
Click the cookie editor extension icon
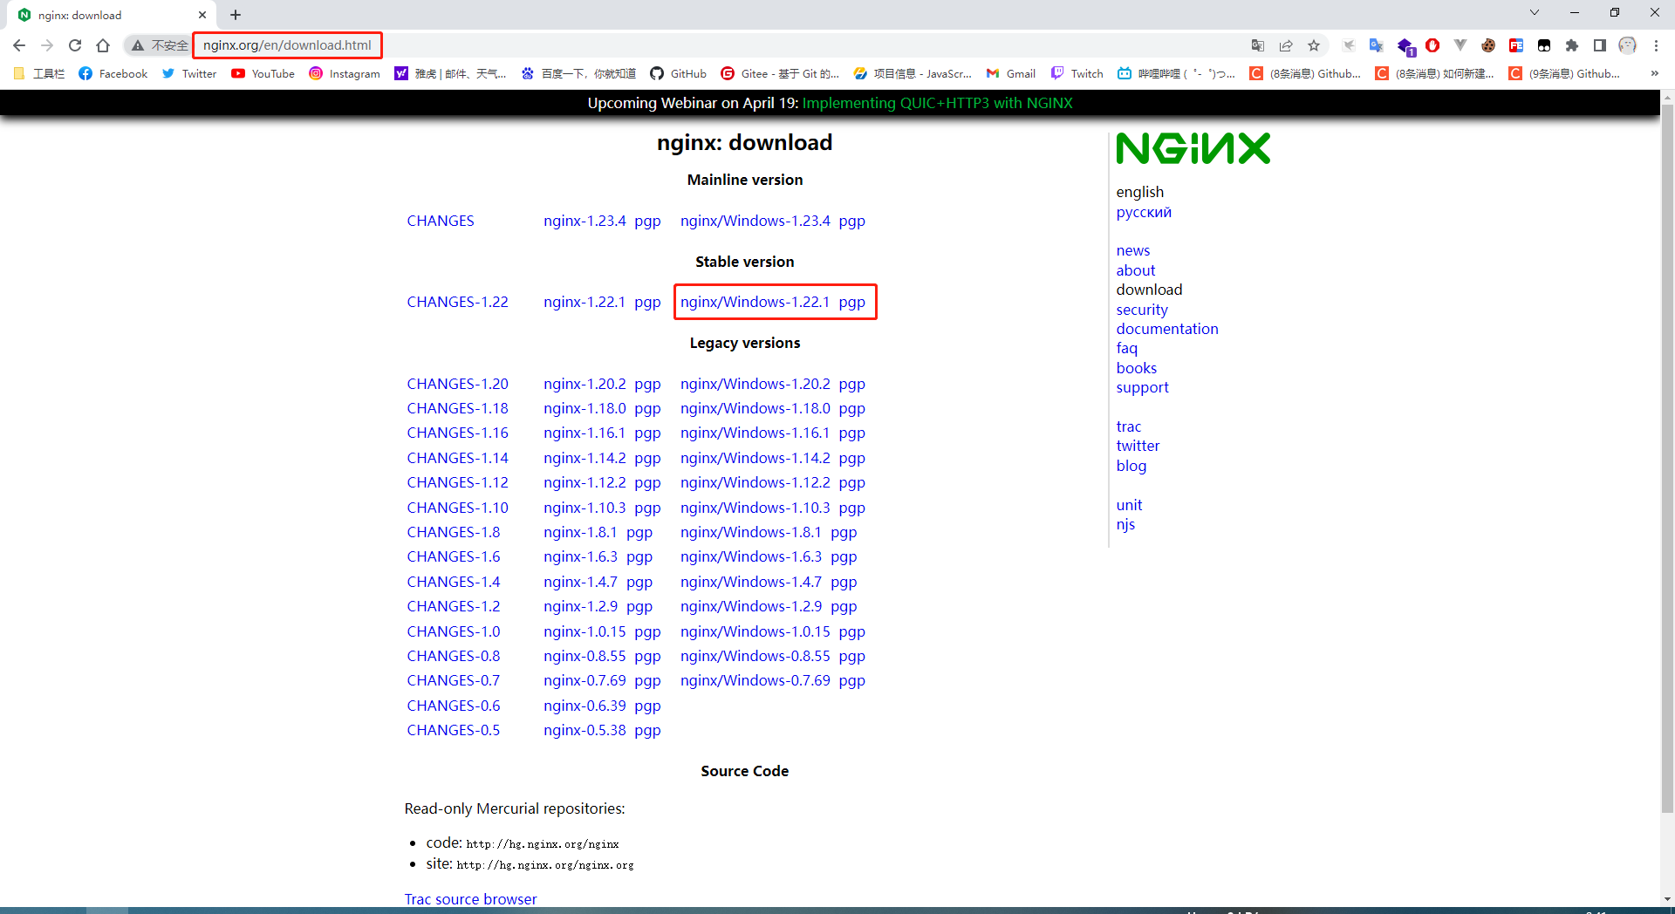tap(1488, 45)
